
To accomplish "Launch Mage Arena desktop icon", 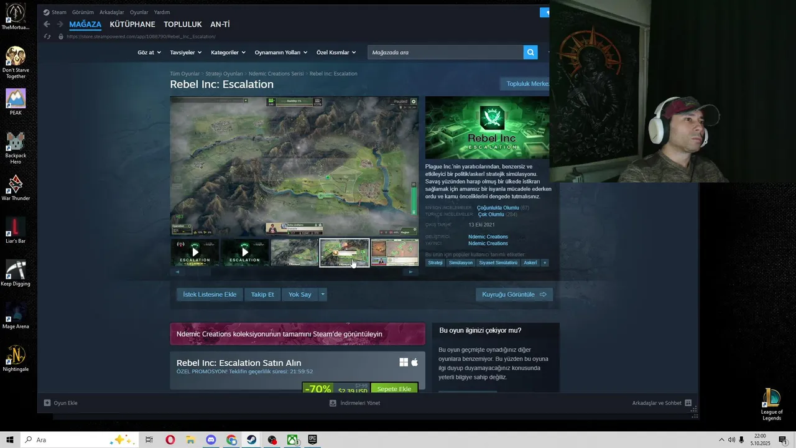I will pos(16,315).
